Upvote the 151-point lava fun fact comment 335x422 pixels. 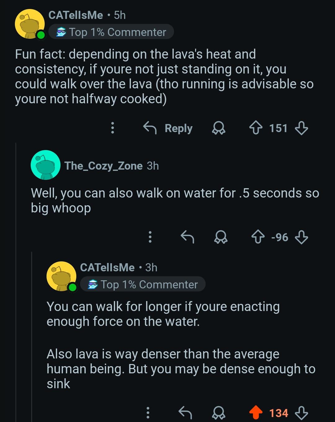click(256, 128)
